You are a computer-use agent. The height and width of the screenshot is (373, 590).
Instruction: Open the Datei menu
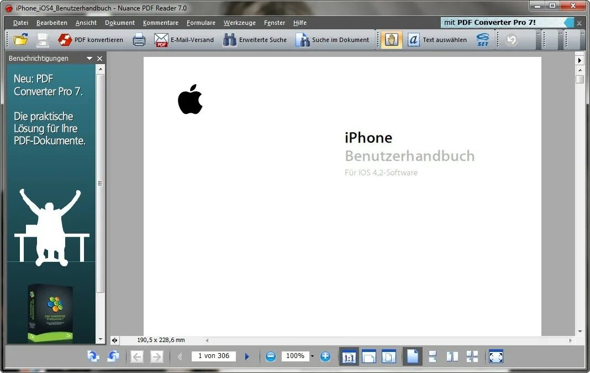pos(20,23)
